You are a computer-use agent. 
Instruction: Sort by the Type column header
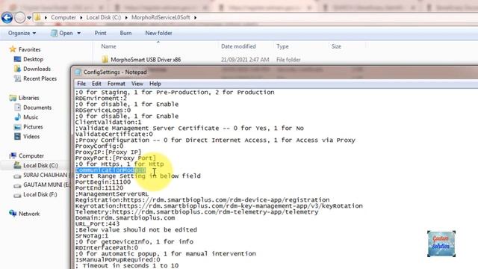pyautogui.click(x=282, y=46)
